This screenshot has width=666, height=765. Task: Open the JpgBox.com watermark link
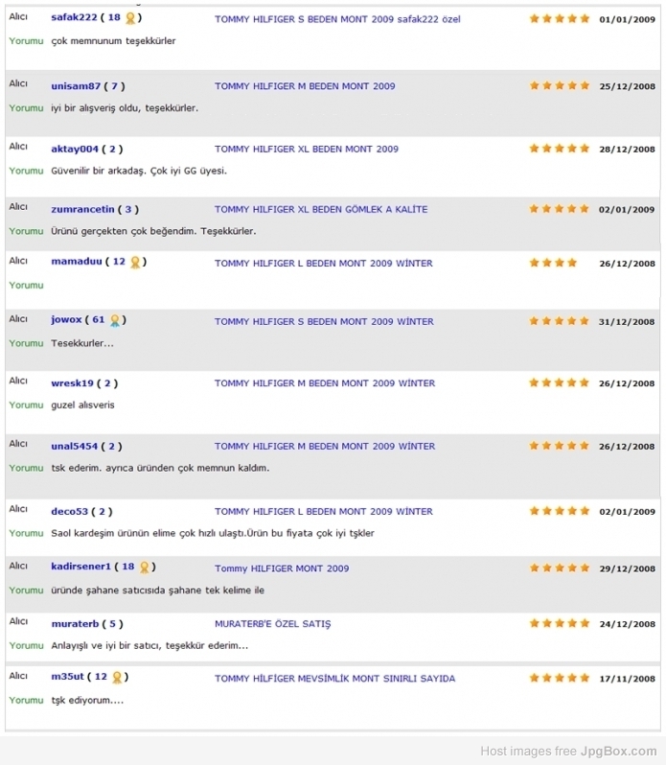618,751
